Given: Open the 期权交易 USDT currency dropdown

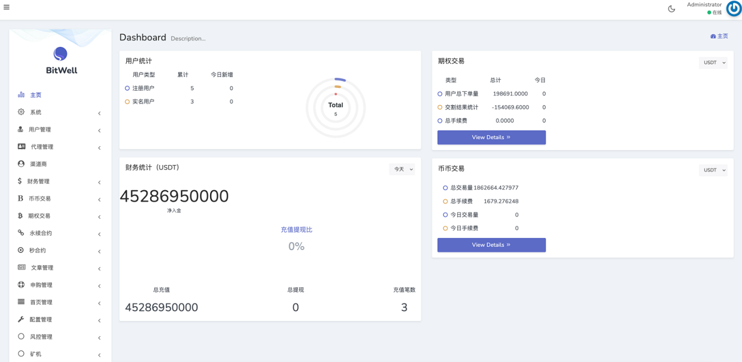Looking at the screenshot, I should (x=713, y=63).
